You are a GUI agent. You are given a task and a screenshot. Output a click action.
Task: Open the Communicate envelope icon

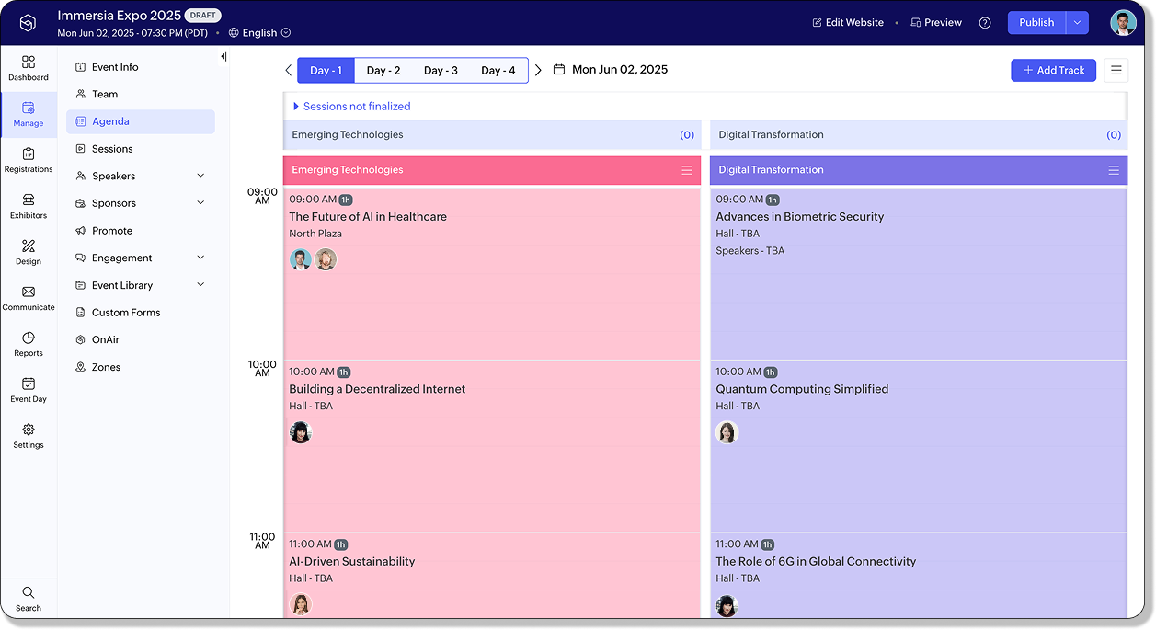pos(29,292)
